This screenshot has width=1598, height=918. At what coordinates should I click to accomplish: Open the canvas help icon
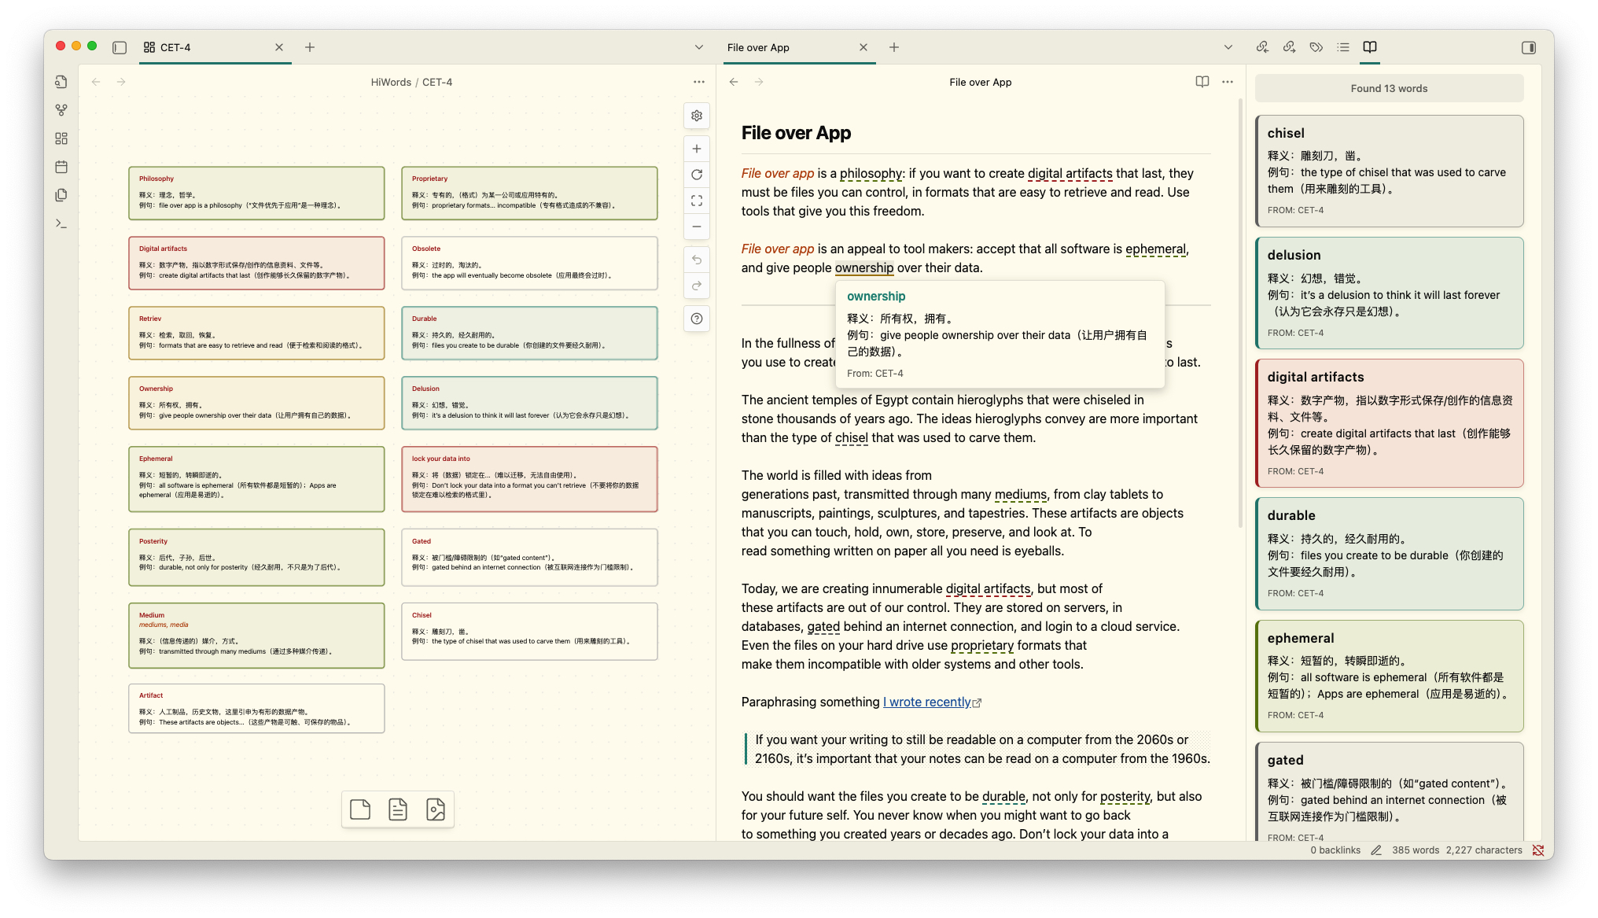point(697,319)
